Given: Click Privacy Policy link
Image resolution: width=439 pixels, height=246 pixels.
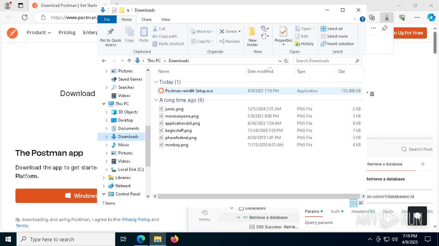Looking at the screenshot, I should [x=136, y=220].
